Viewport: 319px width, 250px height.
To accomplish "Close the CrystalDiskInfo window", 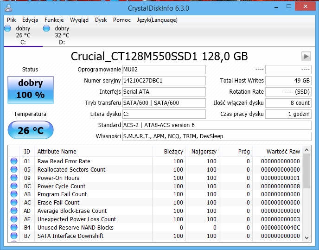I will (x=306, y=6).
